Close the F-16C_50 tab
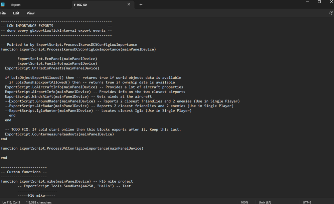 click(x=129, y=5)
